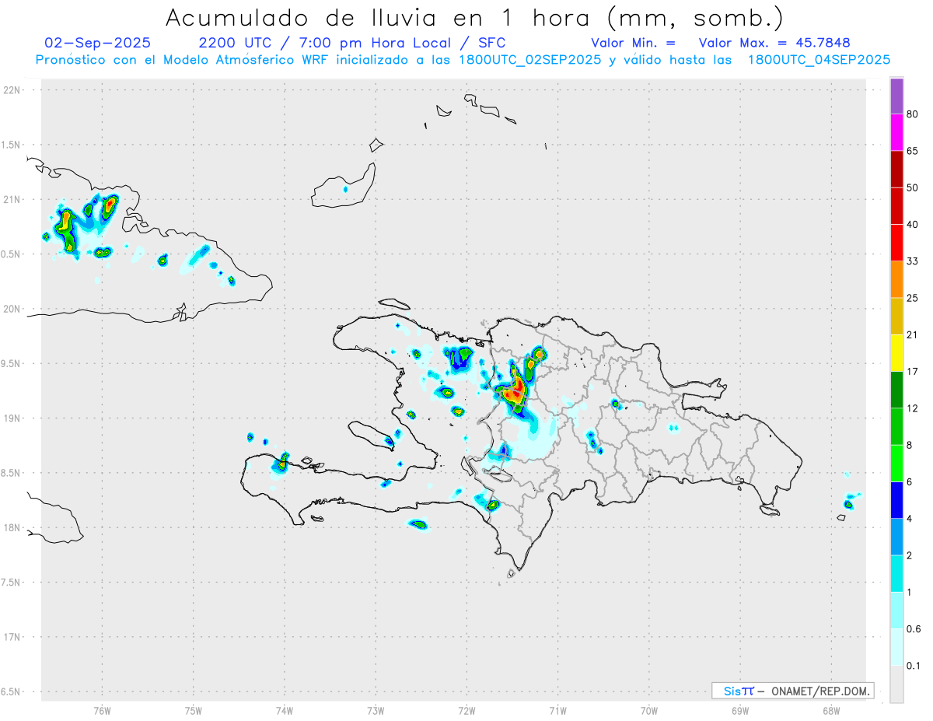The height and width of the screenshot is (721, 933).
Task: Click the '69W' longitude label
Action: click(x=740, y=711)
